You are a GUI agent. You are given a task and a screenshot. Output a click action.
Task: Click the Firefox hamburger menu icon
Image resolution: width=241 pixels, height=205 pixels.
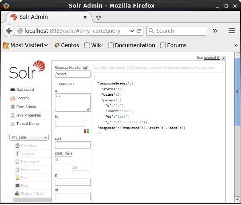click(231, 31)
